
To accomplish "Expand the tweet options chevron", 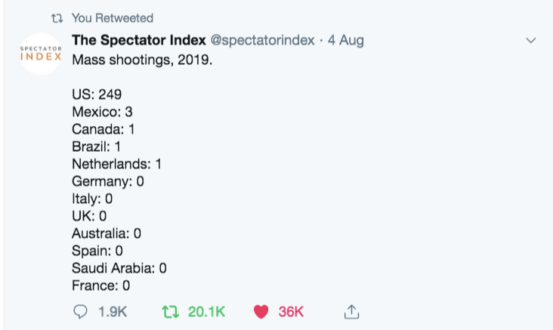I will tap(530, 40).
